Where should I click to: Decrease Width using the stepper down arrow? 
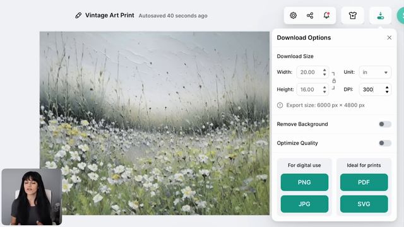324,74
